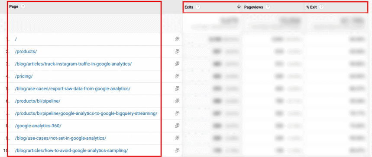The height and width of the screenshot is (157, 372).
Task: Click the external link icon beside /google-analytics-360/
Action: pos(177,126)
